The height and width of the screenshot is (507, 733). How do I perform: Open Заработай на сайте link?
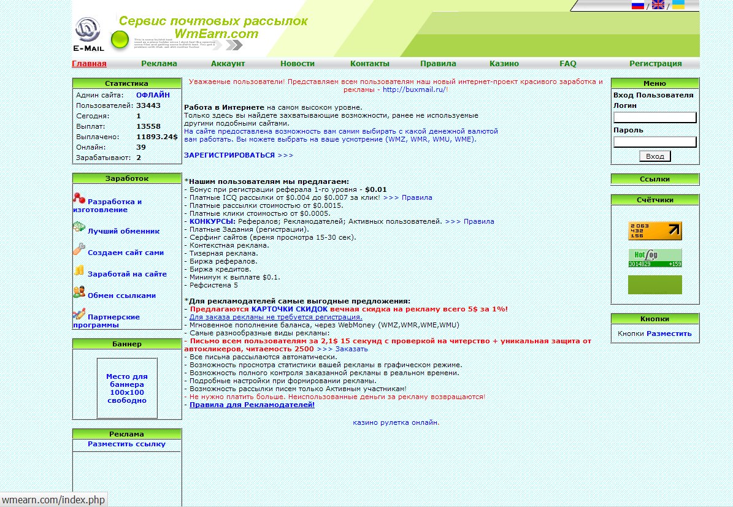[x=127, y=274]
